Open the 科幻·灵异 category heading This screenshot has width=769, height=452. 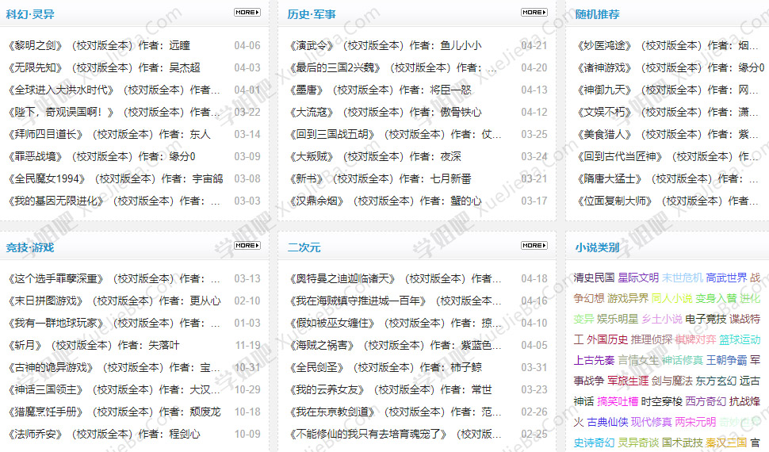point(30,14)
